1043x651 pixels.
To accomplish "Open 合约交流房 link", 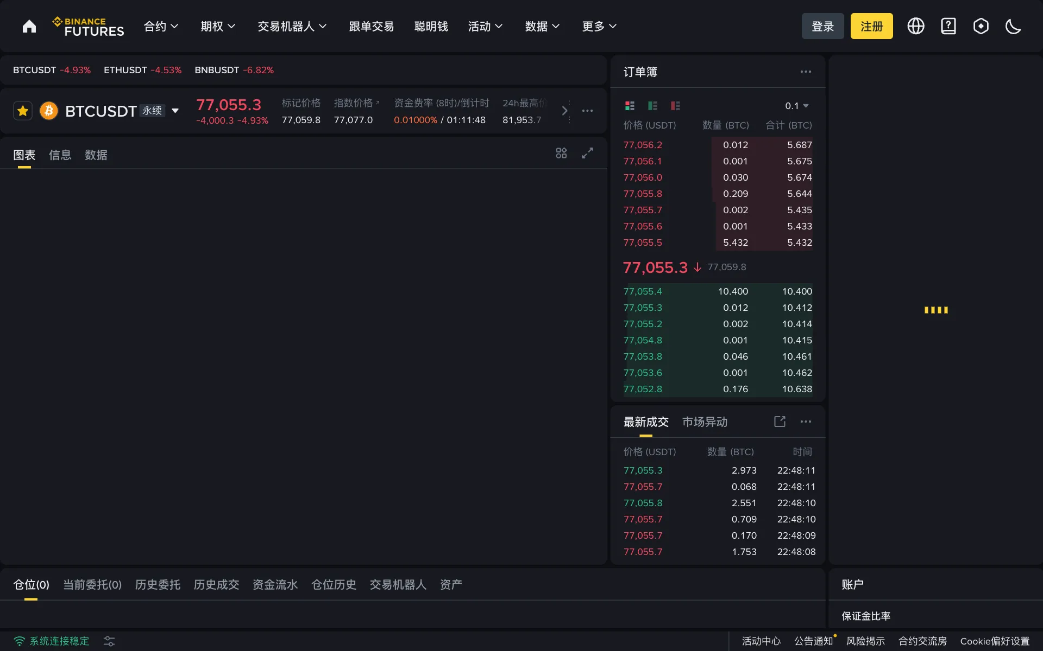I will coord(923,641).
